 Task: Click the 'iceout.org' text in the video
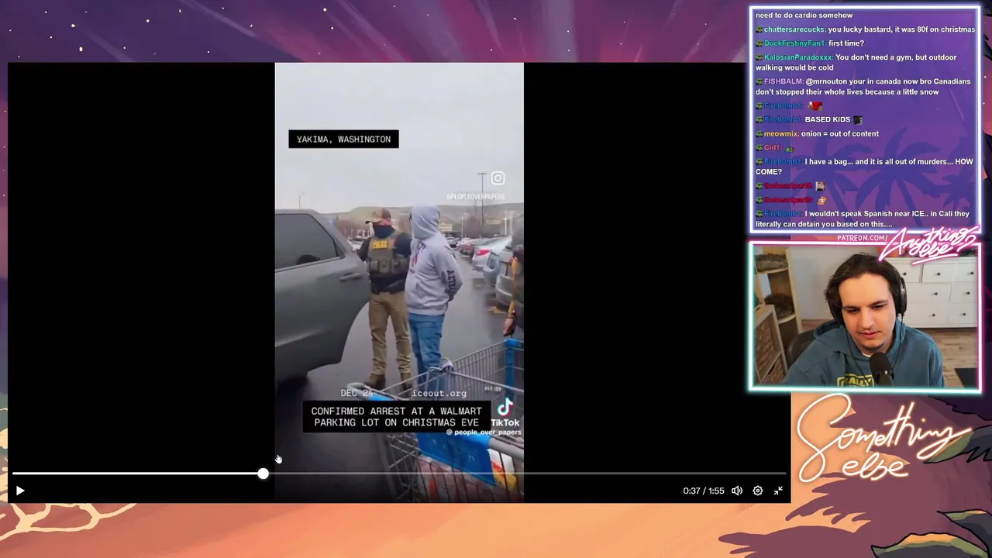[439, 393]
